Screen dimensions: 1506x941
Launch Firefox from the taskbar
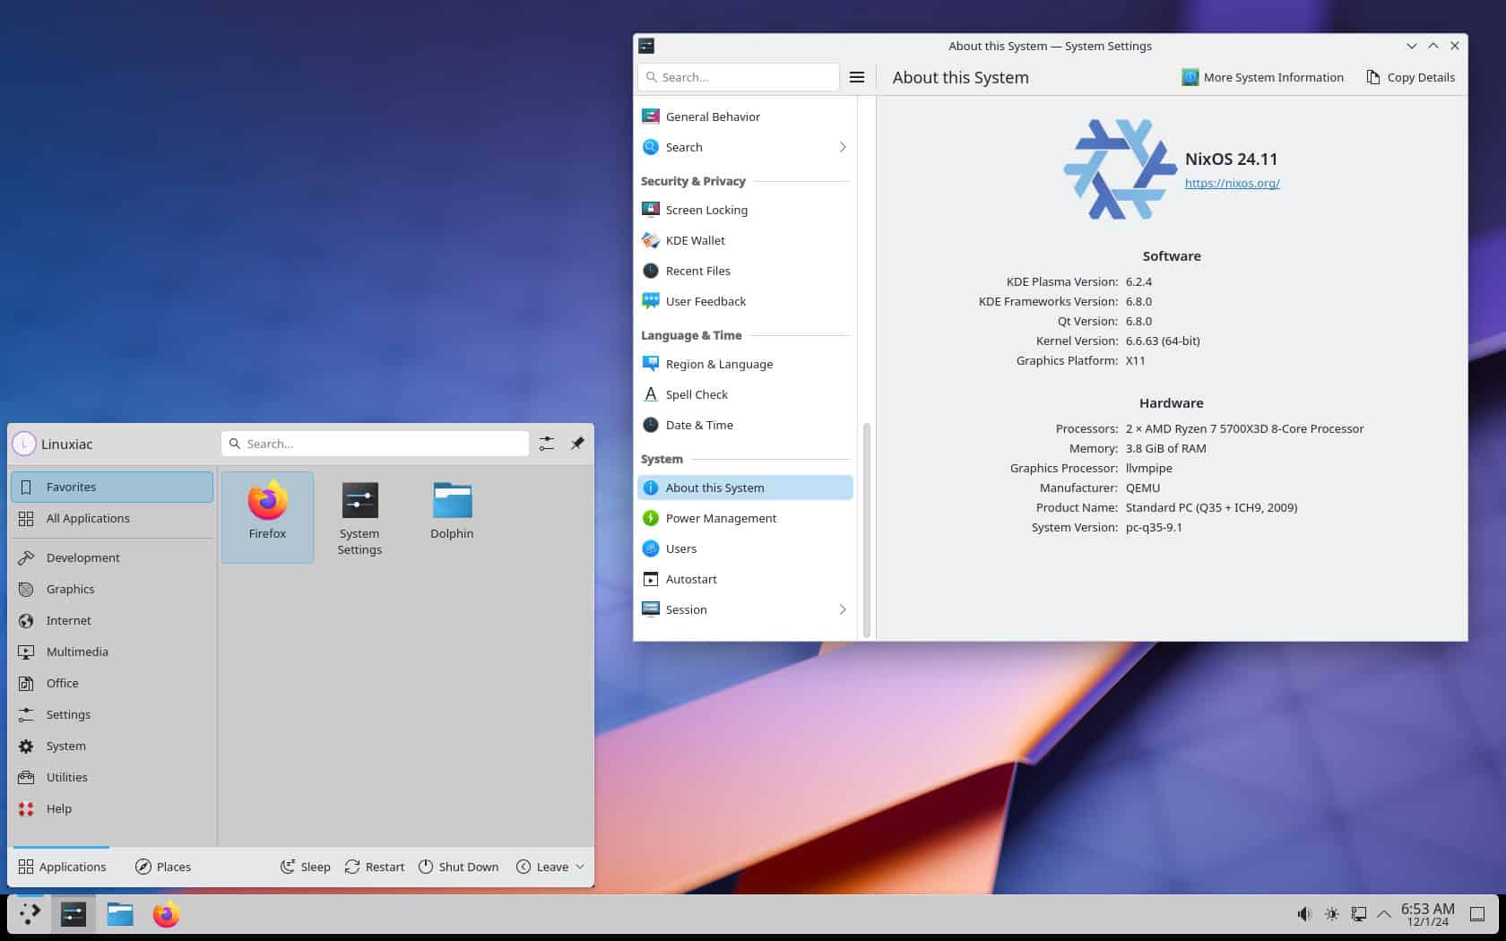point(166,915)
